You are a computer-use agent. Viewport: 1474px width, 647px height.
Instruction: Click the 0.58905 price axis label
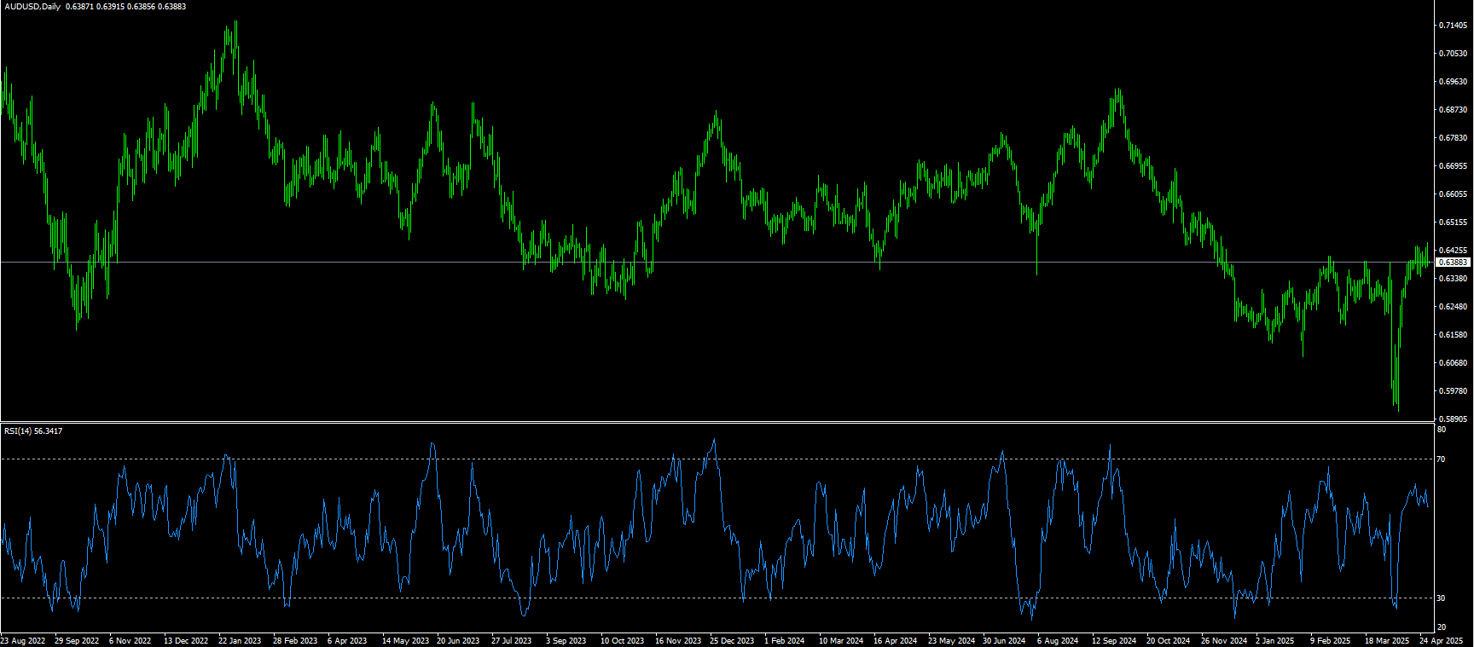click(x=1453, y=419)
